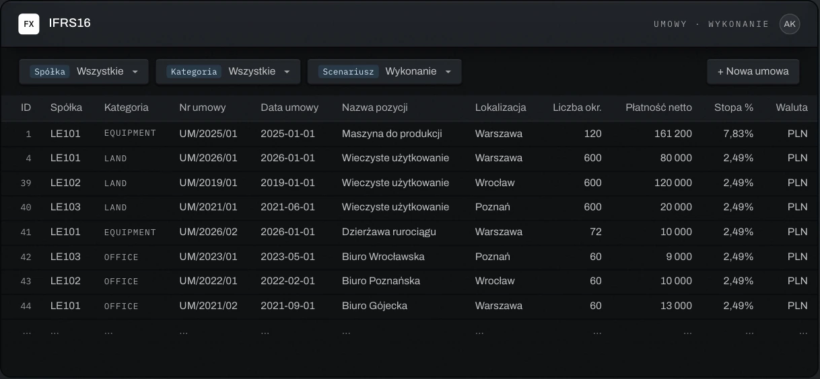Screen dimensions: 820x379
Task: Click Poznań location in row 40
Action: click(x=493, y=207)
